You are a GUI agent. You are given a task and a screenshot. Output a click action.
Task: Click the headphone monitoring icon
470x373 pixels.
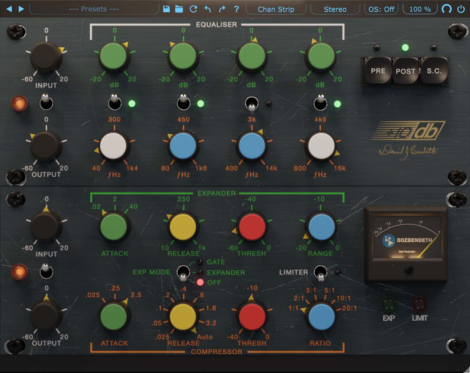point(446,9)
